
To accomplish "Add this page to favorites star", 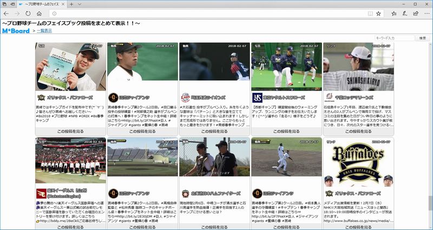I will pos(378,13).
